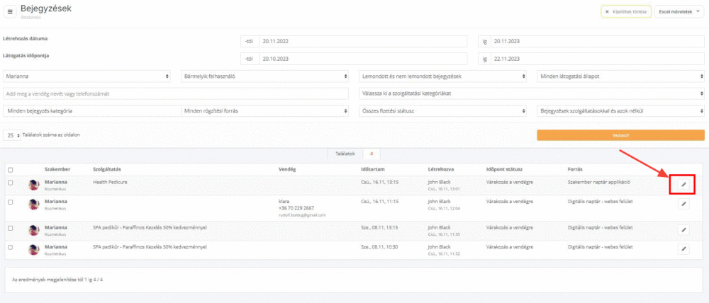Open the Lemondott és nem lemondott bejegyzések dropdown
The width and height of the screenshot is (709, 303).
coord(442,76)
